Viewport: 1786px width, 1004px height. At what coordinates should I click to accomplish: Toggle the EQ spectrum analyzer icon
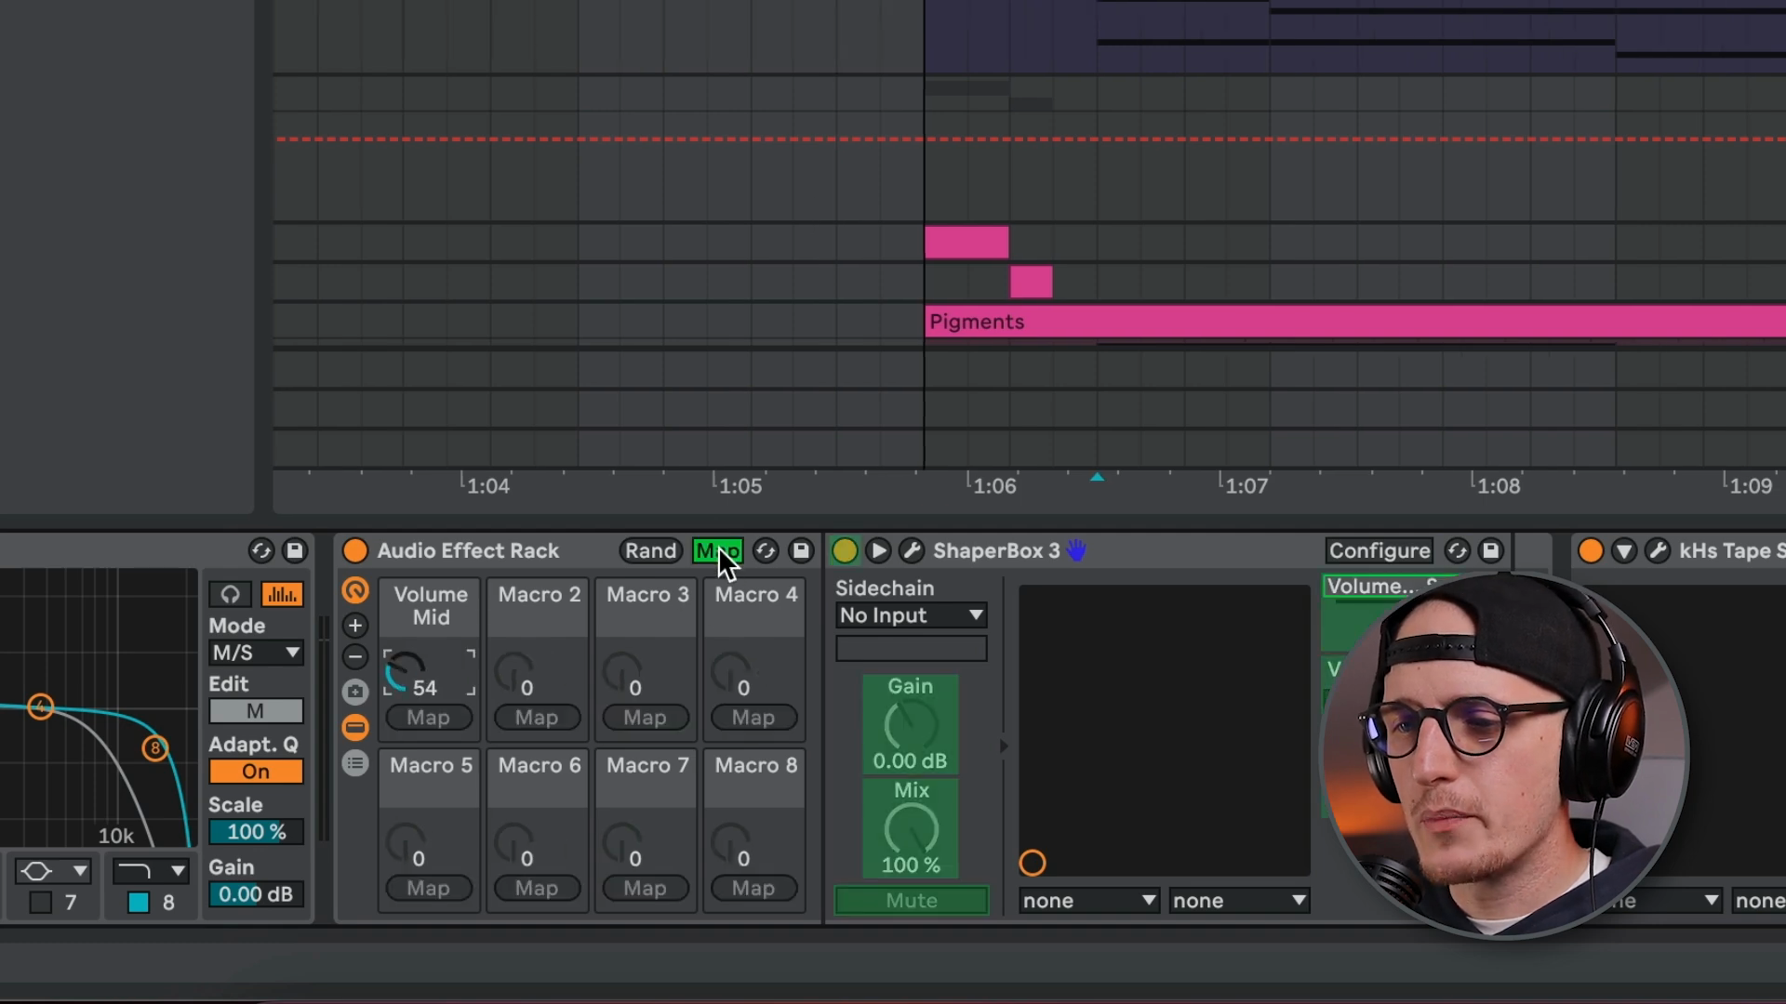pyautogui.click(x=282, y=594)
